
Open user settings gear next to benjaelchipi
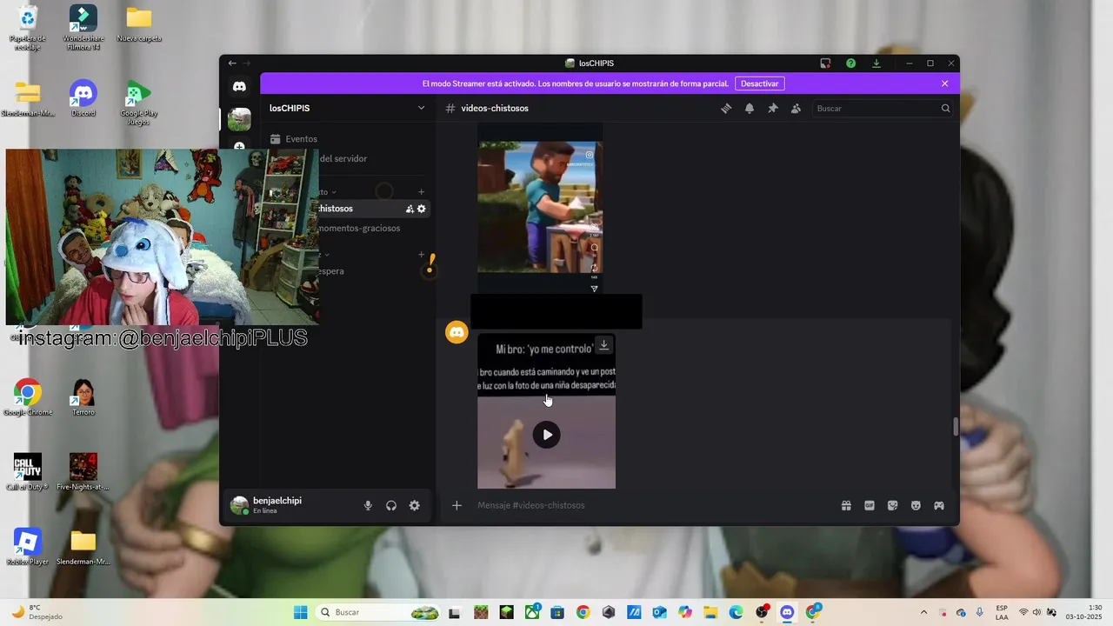[415, 505]
